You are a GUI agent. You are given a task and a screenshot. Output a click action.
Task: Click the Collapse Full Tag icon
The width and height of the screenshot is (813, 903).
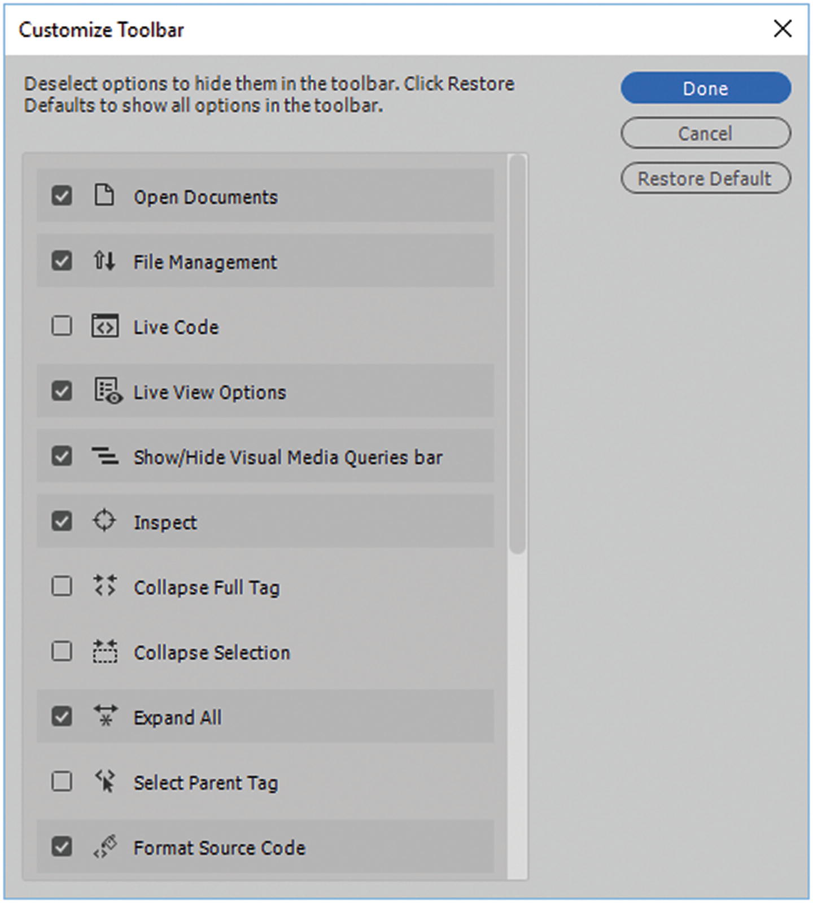click(105, 586)
